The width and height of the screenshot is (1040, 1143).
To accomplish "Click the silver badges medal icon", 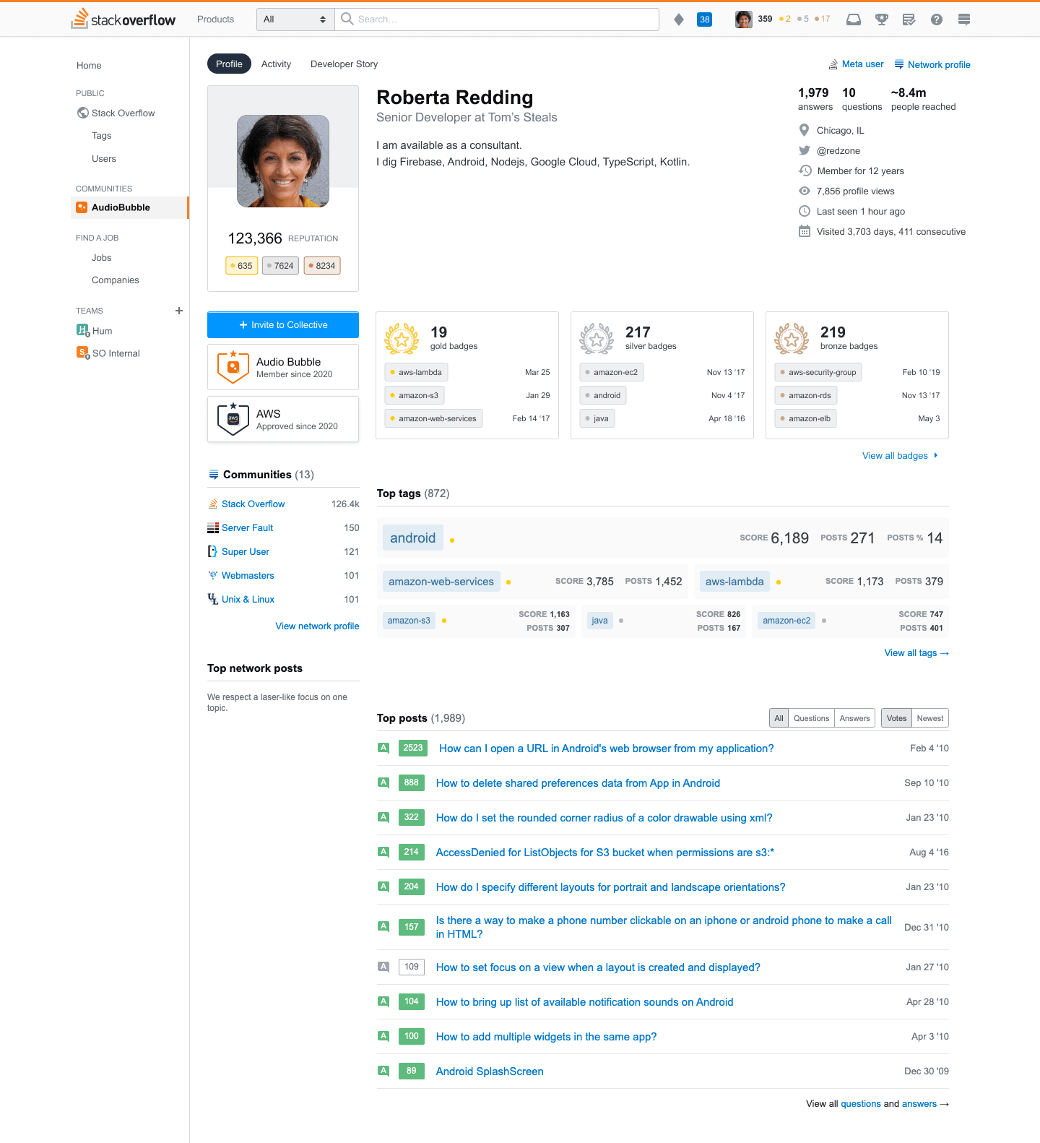I will pyautogui.click(x=597, y=338).
